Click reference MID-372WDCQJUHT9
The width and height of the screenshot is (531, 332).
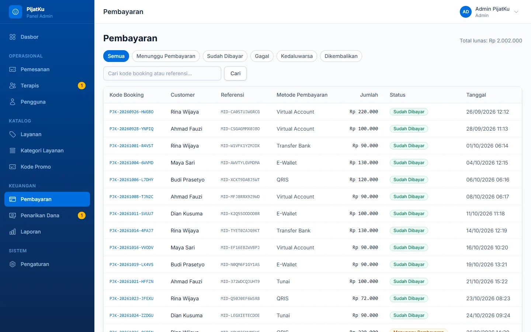click(x=240, y=281)
